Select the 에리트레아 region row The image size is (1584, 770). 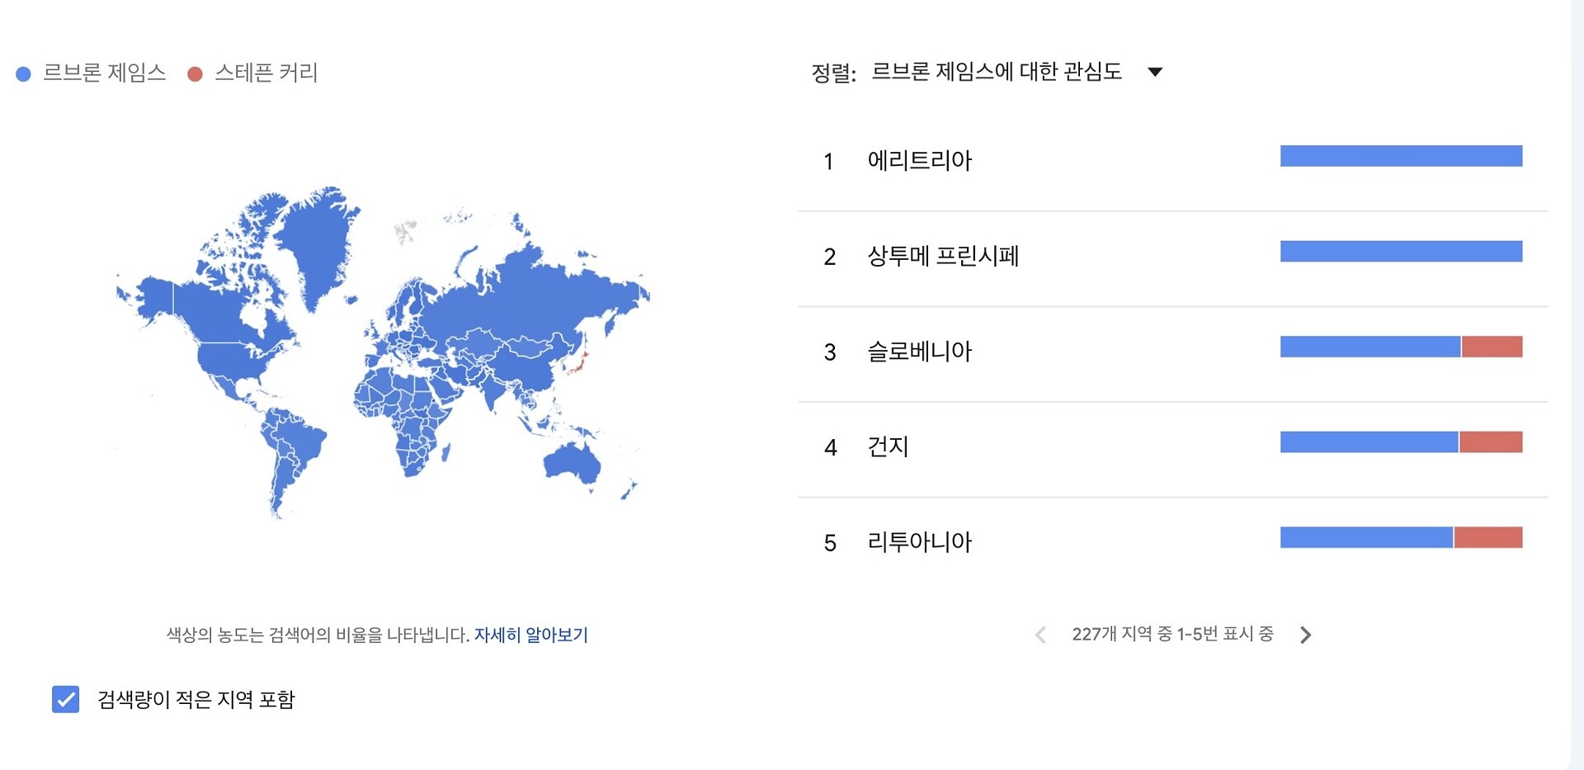(1172, 160)
